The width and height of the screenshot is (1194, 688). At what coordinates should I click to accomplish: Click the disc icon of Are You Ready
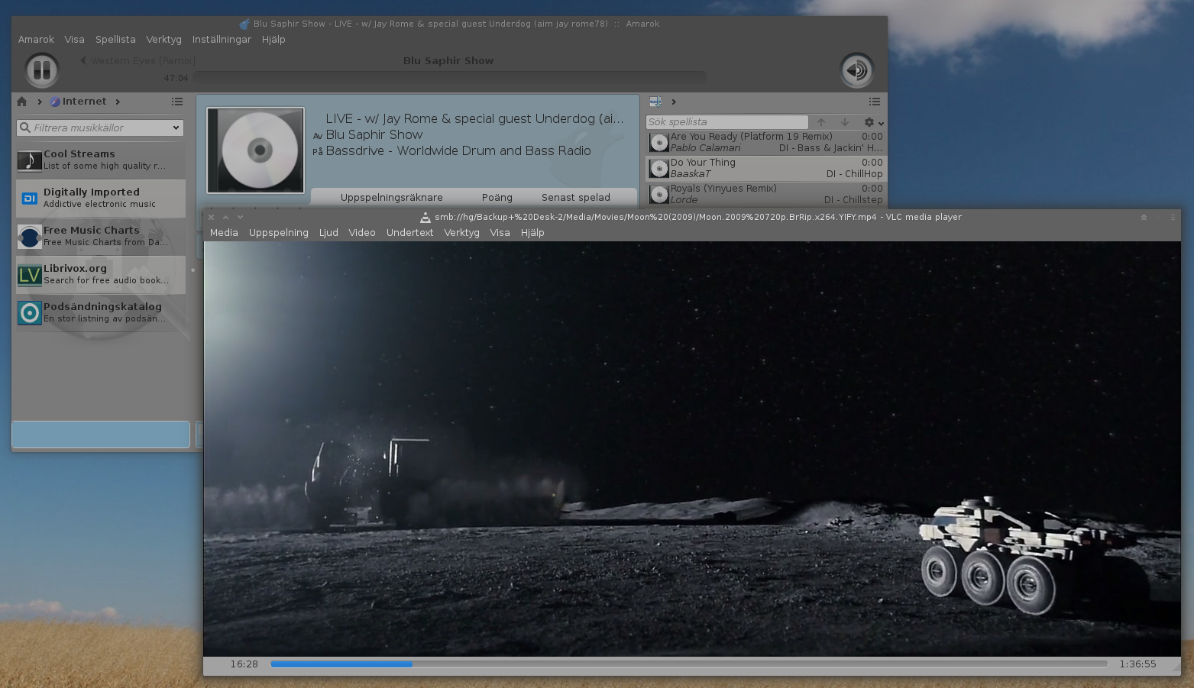[x=658, y=143]
